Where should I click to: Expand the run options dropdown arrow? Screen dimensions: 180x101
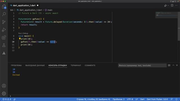pos(168,6)
